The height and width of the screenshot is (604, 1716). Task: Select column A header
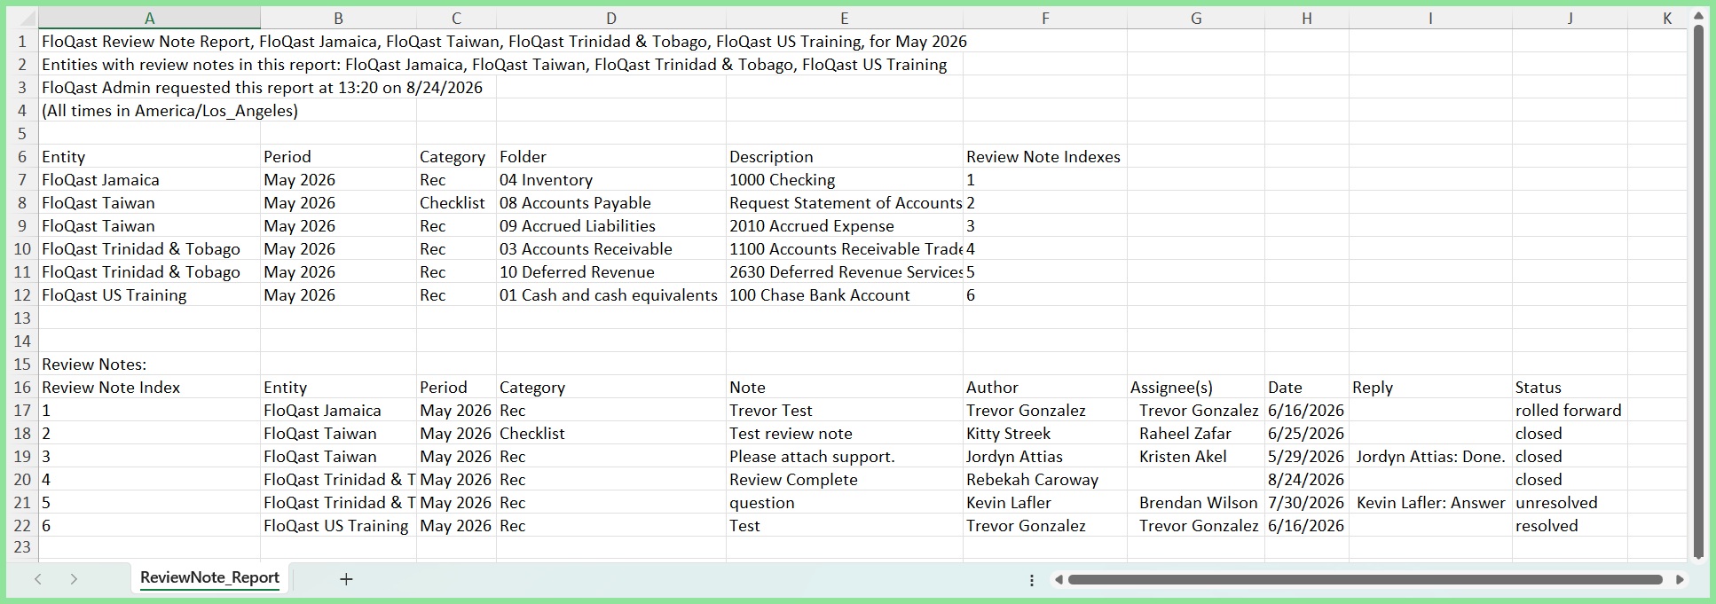point(149,18)
